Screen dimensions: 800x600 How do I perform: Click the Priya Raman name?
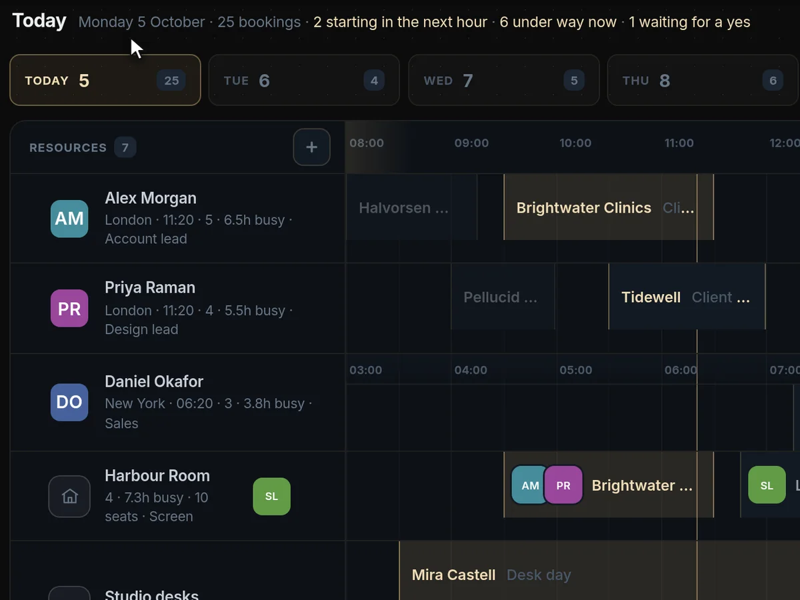click(x=150, y=287)
